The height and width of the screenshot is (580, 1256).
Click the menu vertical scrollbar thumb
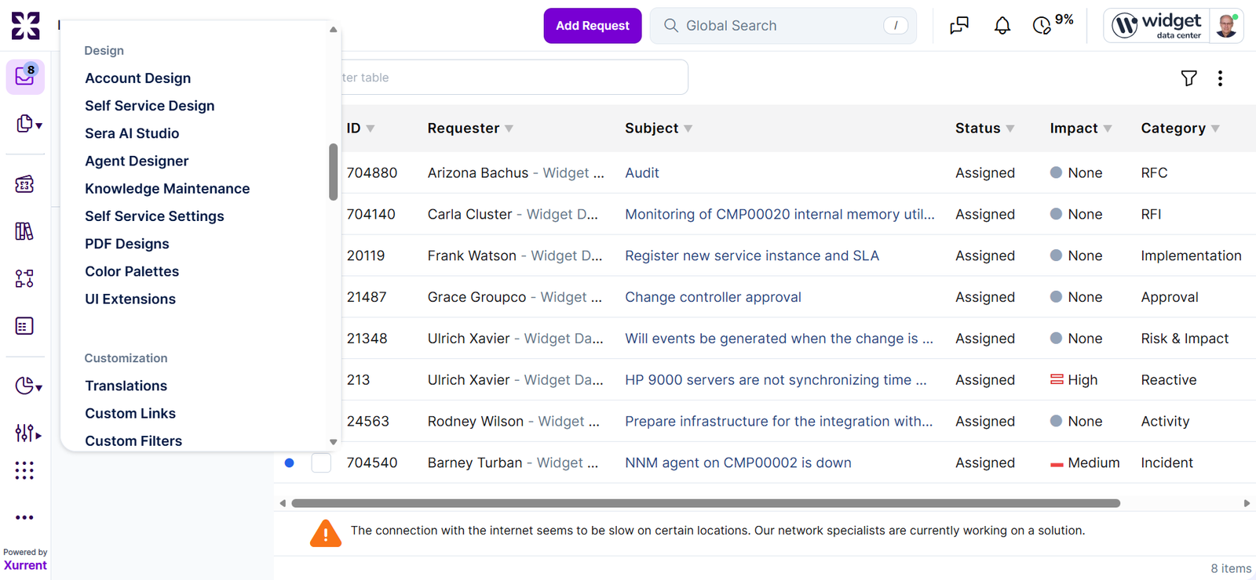(x=334, y=172)
